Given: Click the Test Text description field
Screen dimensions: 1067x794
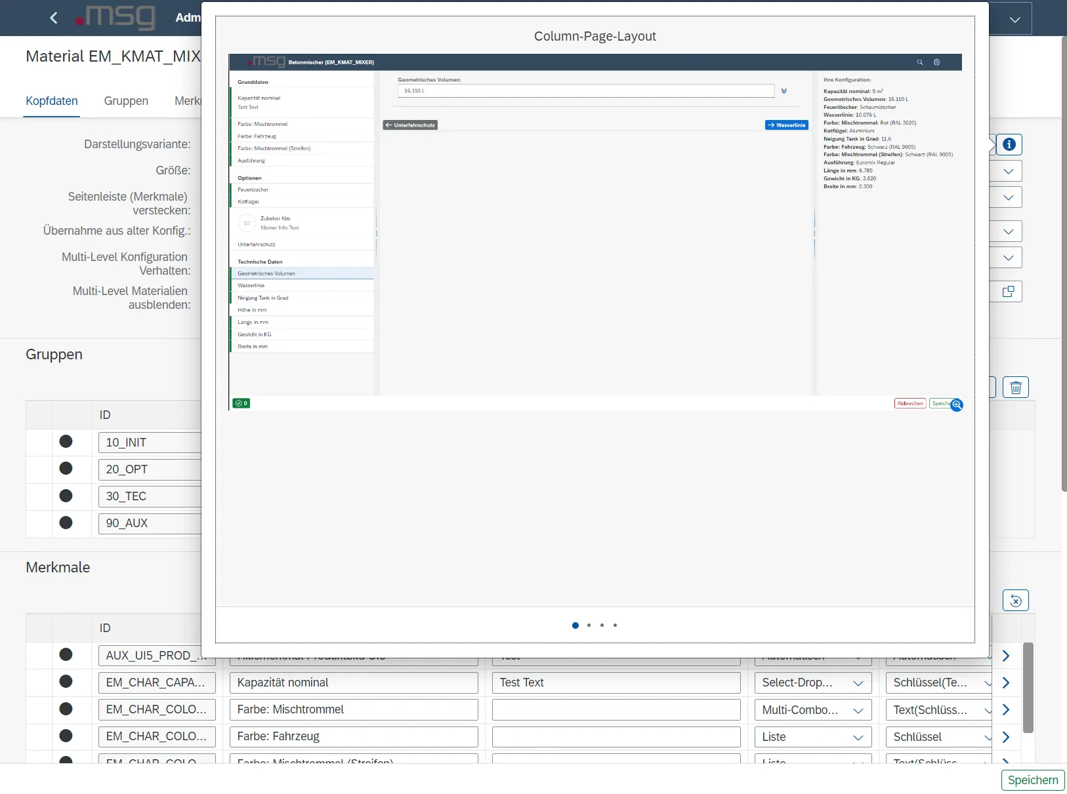Looking at the screenshot, I should (x=616, y=683).
